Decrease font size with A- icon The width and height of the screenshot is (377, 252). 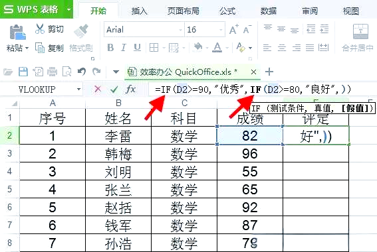coord(247,29)
